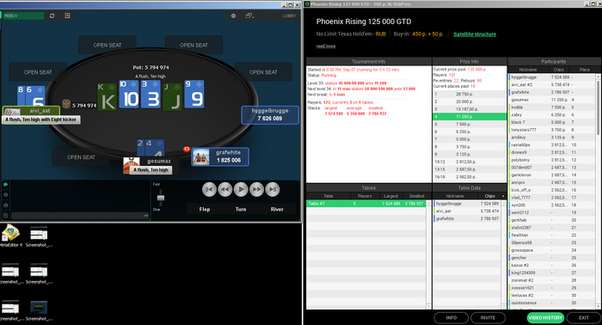The width and height of the screenshot is (602, 325).
Task: Click the EXIT button
Action: coord(584,318)
